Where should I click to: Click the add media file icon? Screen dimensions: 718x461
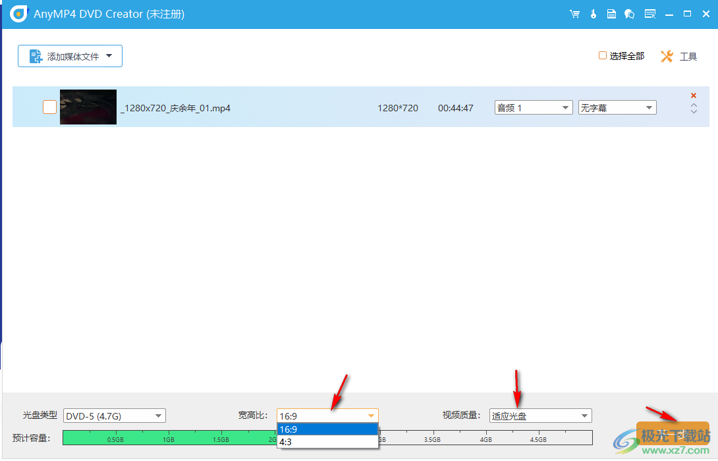pyautogui.click(x=35, y=56)
